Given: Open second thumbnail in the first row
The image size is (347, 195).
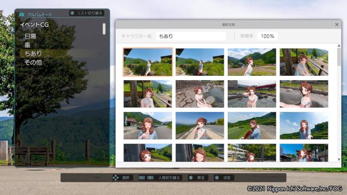Looking at the screenshot, I should pyautogui.click(x=200, y=62).
